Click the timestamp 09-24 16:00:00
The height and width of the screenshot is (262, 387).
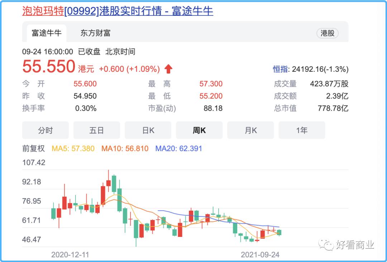coord(48,52)
